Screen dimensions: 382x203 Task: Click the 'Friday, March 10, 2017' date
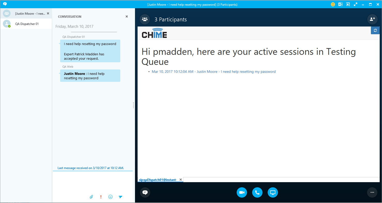coord(74,27)
